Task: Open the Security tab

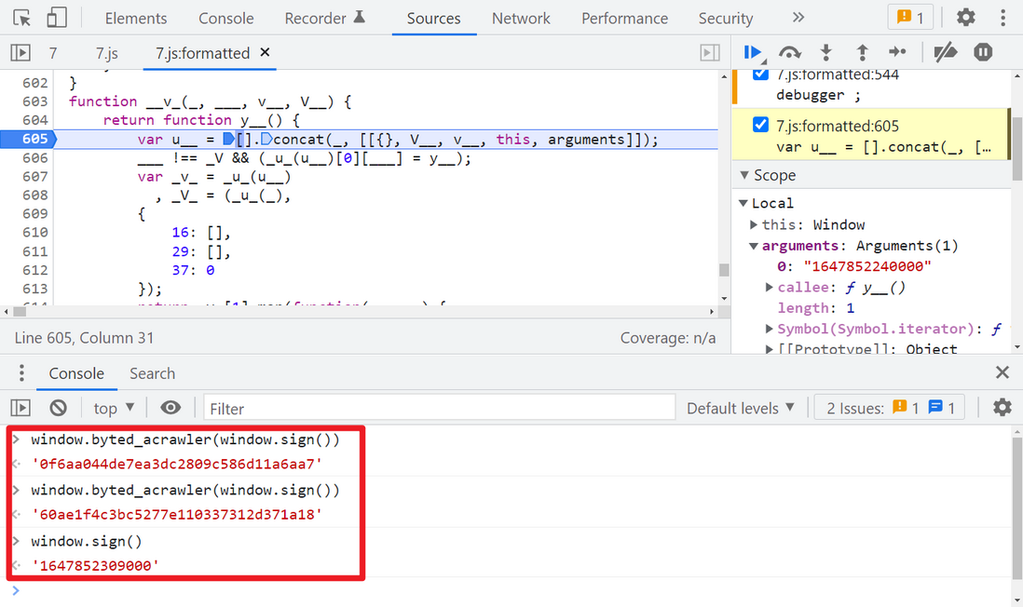Action: [726, 19]
